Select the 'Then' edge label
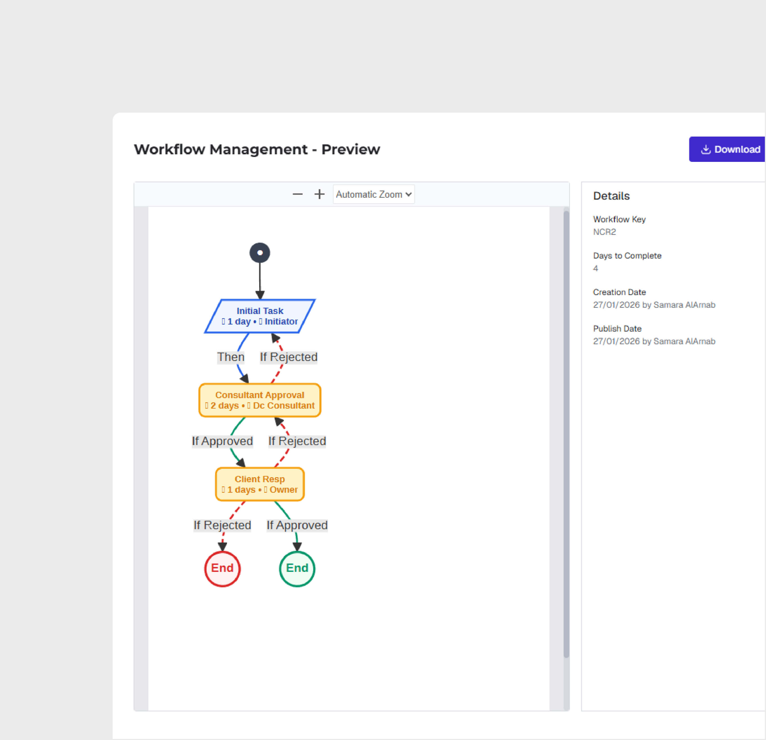The height and width of the screenshot is (740, 766). [x=231, y=357]
